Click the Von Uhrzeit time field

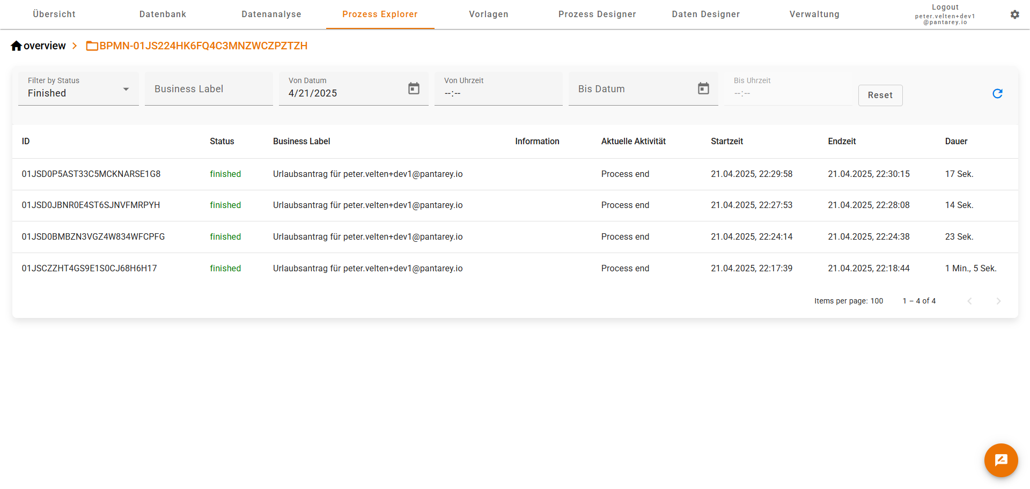click(x=498, y=93)
